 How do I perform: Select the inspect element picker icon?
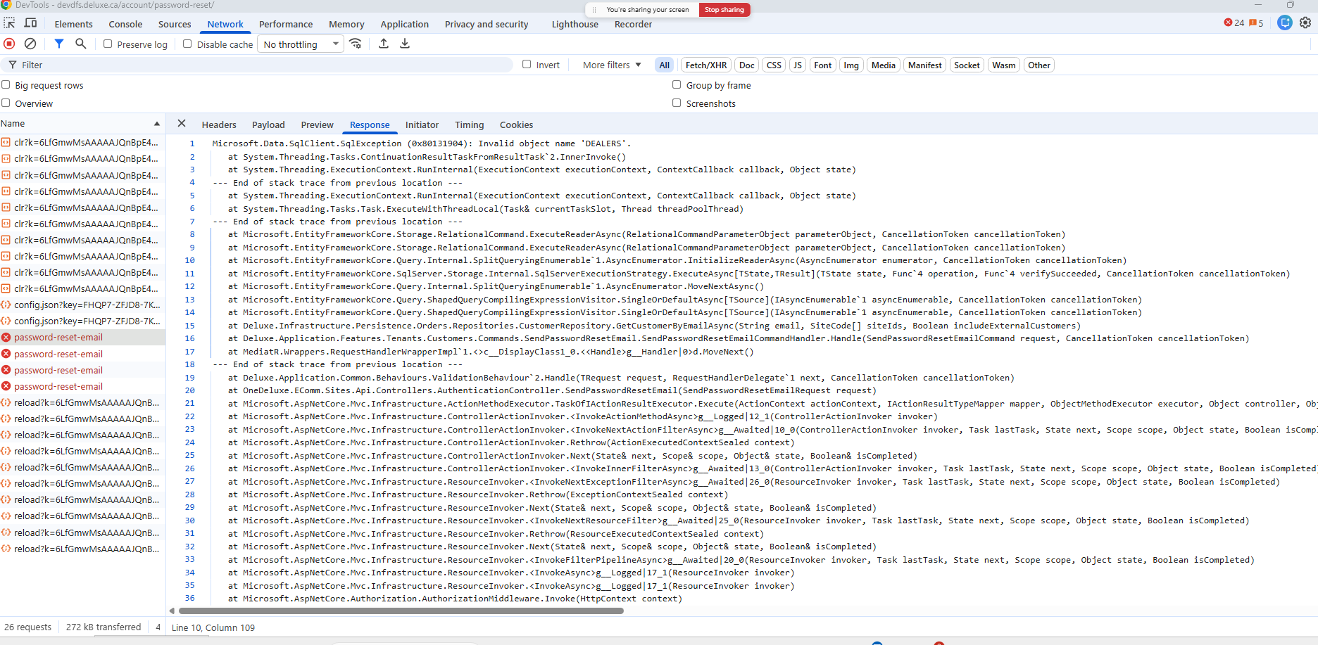click(9, 23)
